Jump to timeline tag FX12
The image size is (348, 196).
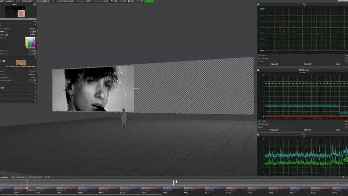(165, 193)
